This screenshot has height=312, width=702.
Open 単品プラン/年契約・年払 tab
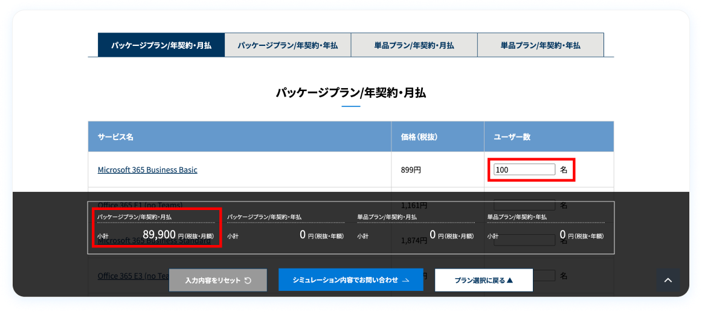[541, 45]
